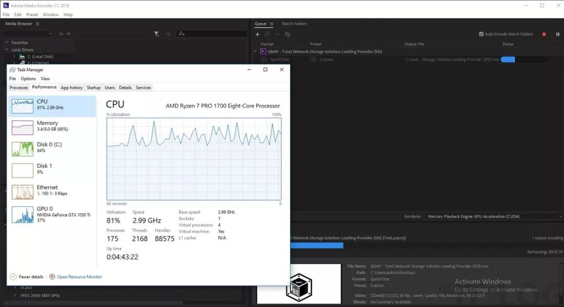This screenshot has height=307, width=564.
Task: Click the Queue tab
Action: pos(261,23)
